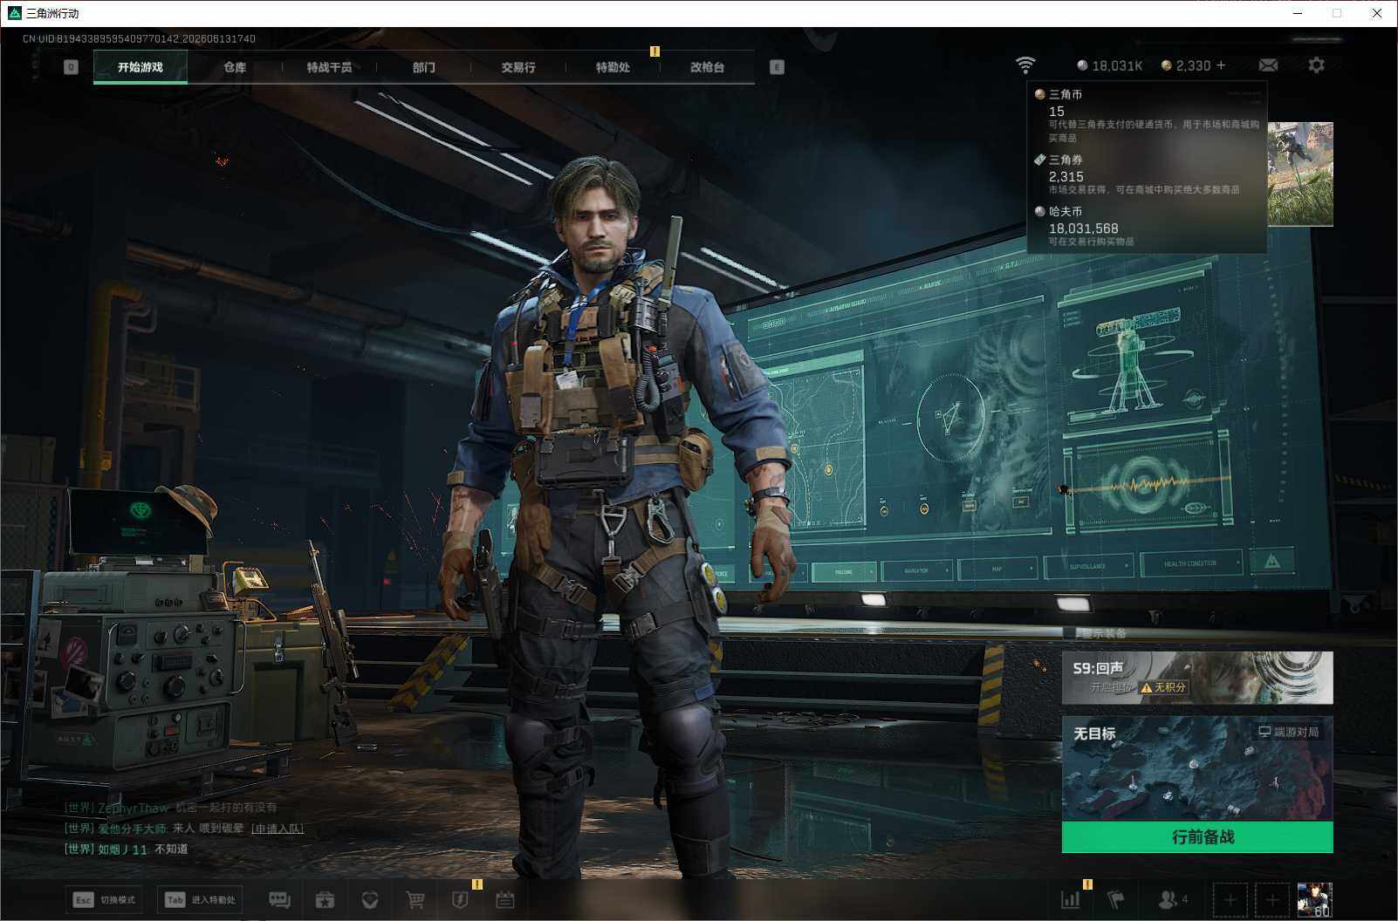Switch to the 仓库 tab

pyautogui.click(x=235, y=67)
